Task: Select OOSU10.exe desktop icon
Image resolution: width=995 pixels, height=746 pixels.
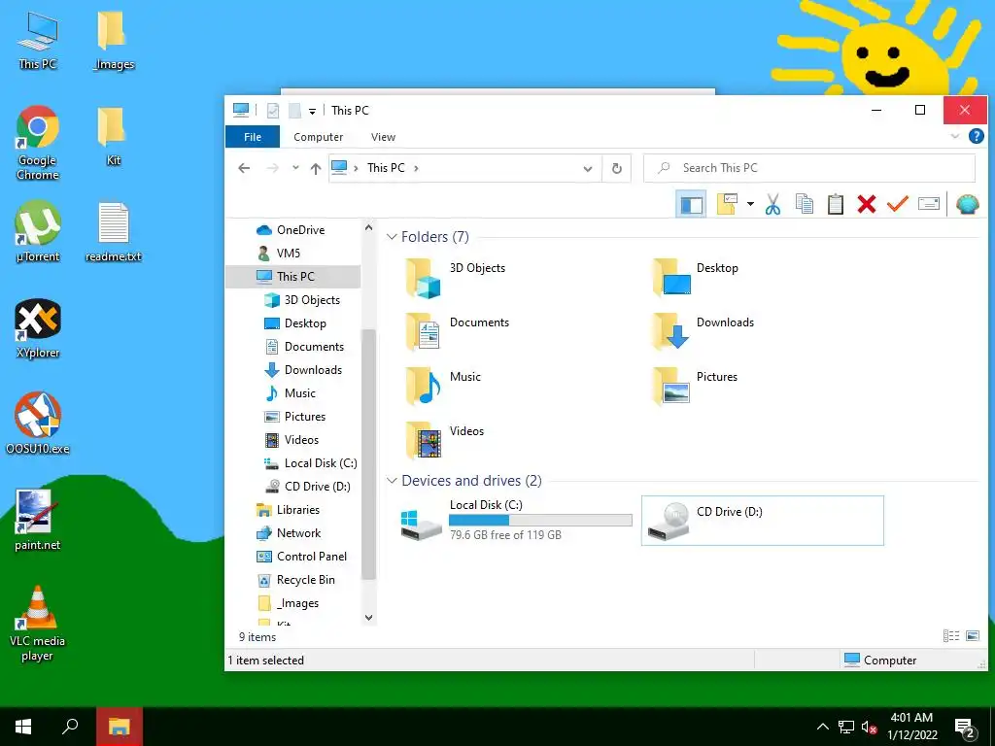Action: coord(38,424)
